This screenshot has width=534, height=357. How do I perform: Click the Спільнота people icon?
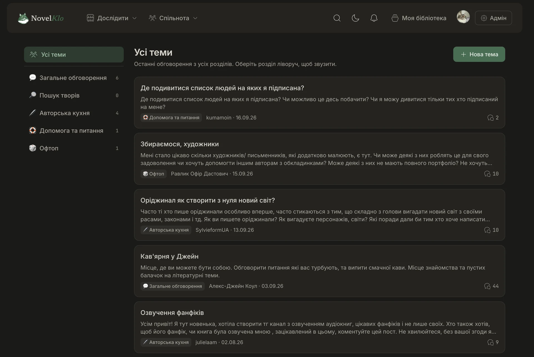[x=152, y=18]
